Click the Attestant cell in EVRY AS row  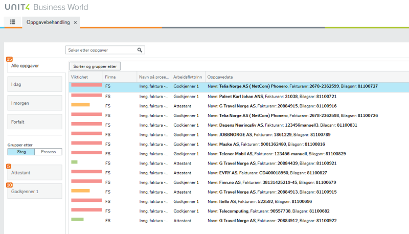coord(183,173)
